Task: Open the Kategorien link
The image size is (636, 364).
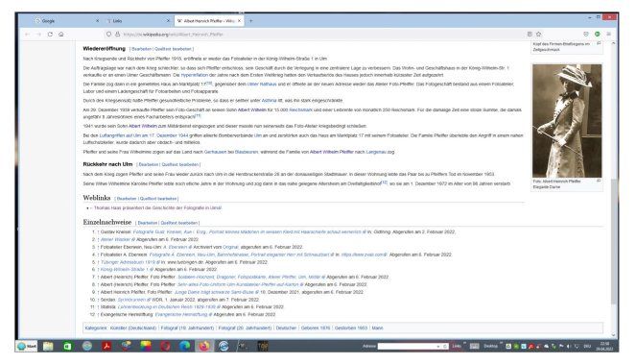Action: [96, 328]
